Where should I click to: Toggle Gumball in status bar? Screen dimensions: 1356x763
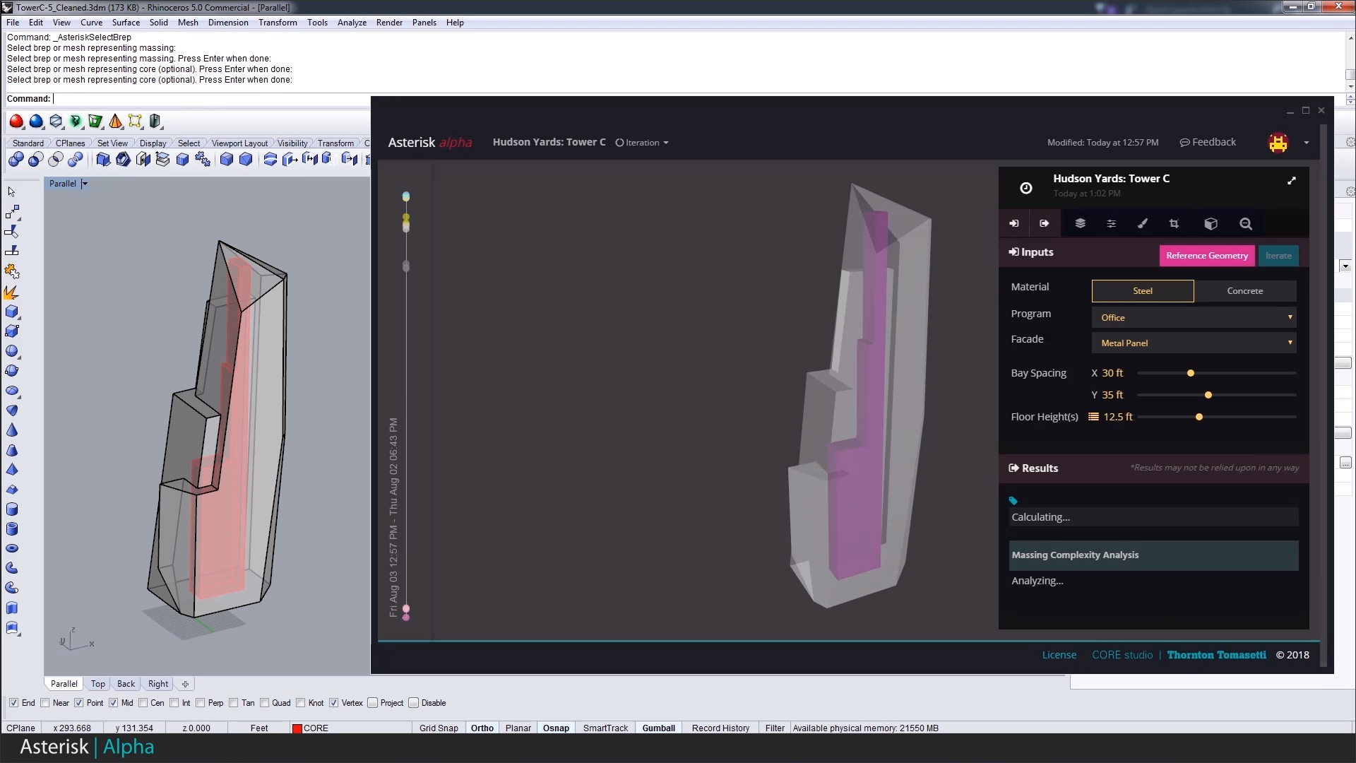click(x=658, y=728)
